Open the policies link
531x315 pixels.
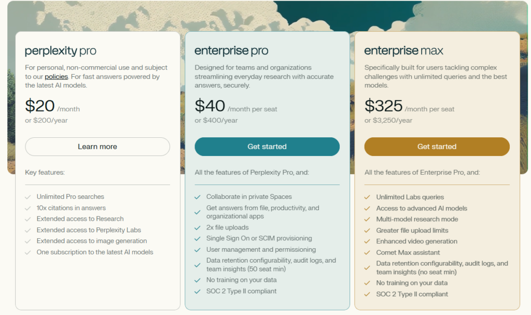click(56, 77)
